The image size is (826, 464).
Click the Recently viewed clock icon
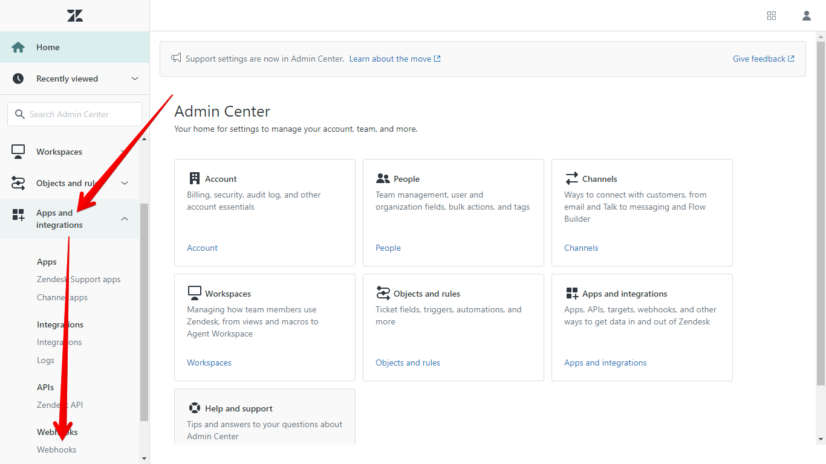pos(18,79)
